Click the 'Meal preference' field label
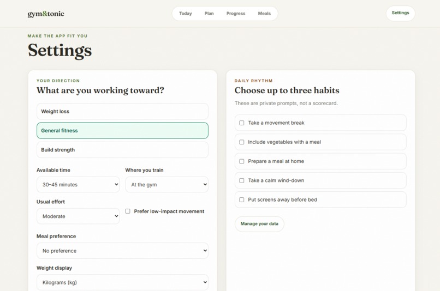 (56, 236)
